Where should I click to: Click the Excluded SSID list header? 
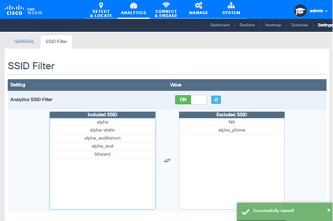(232, 115)
